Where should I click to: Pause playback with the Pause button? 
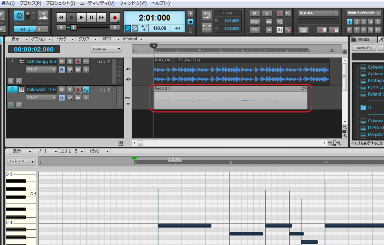click(91, 17)
